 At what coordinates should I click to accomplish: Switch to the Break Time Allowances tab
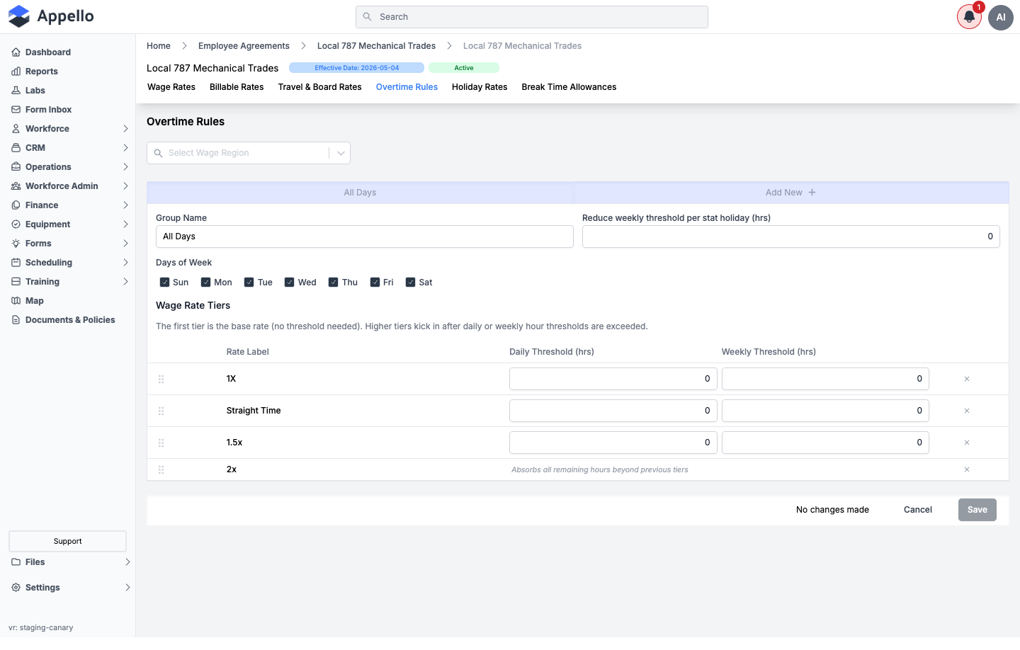click(569, 87)
